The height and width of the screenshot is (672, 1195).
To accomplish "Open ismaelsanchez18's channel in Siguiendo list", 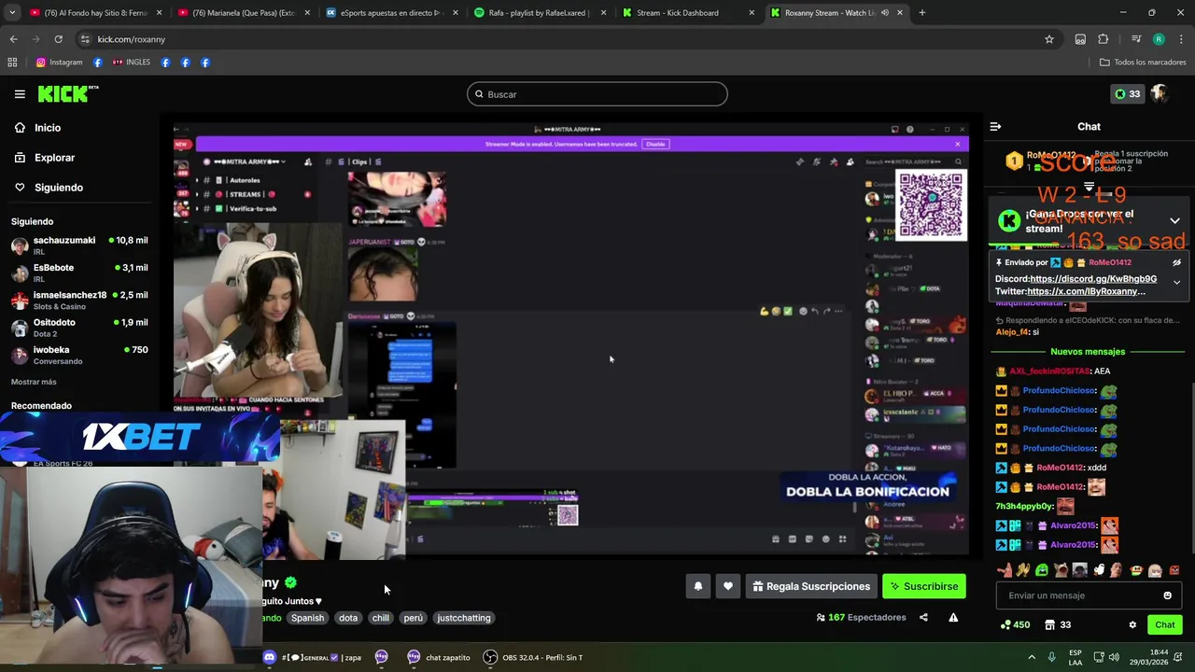I will coord(79,300).
